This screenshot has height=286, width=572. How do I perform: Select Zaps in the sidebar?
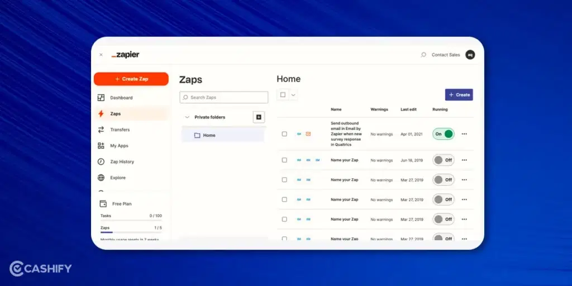(x=131, y=114)
